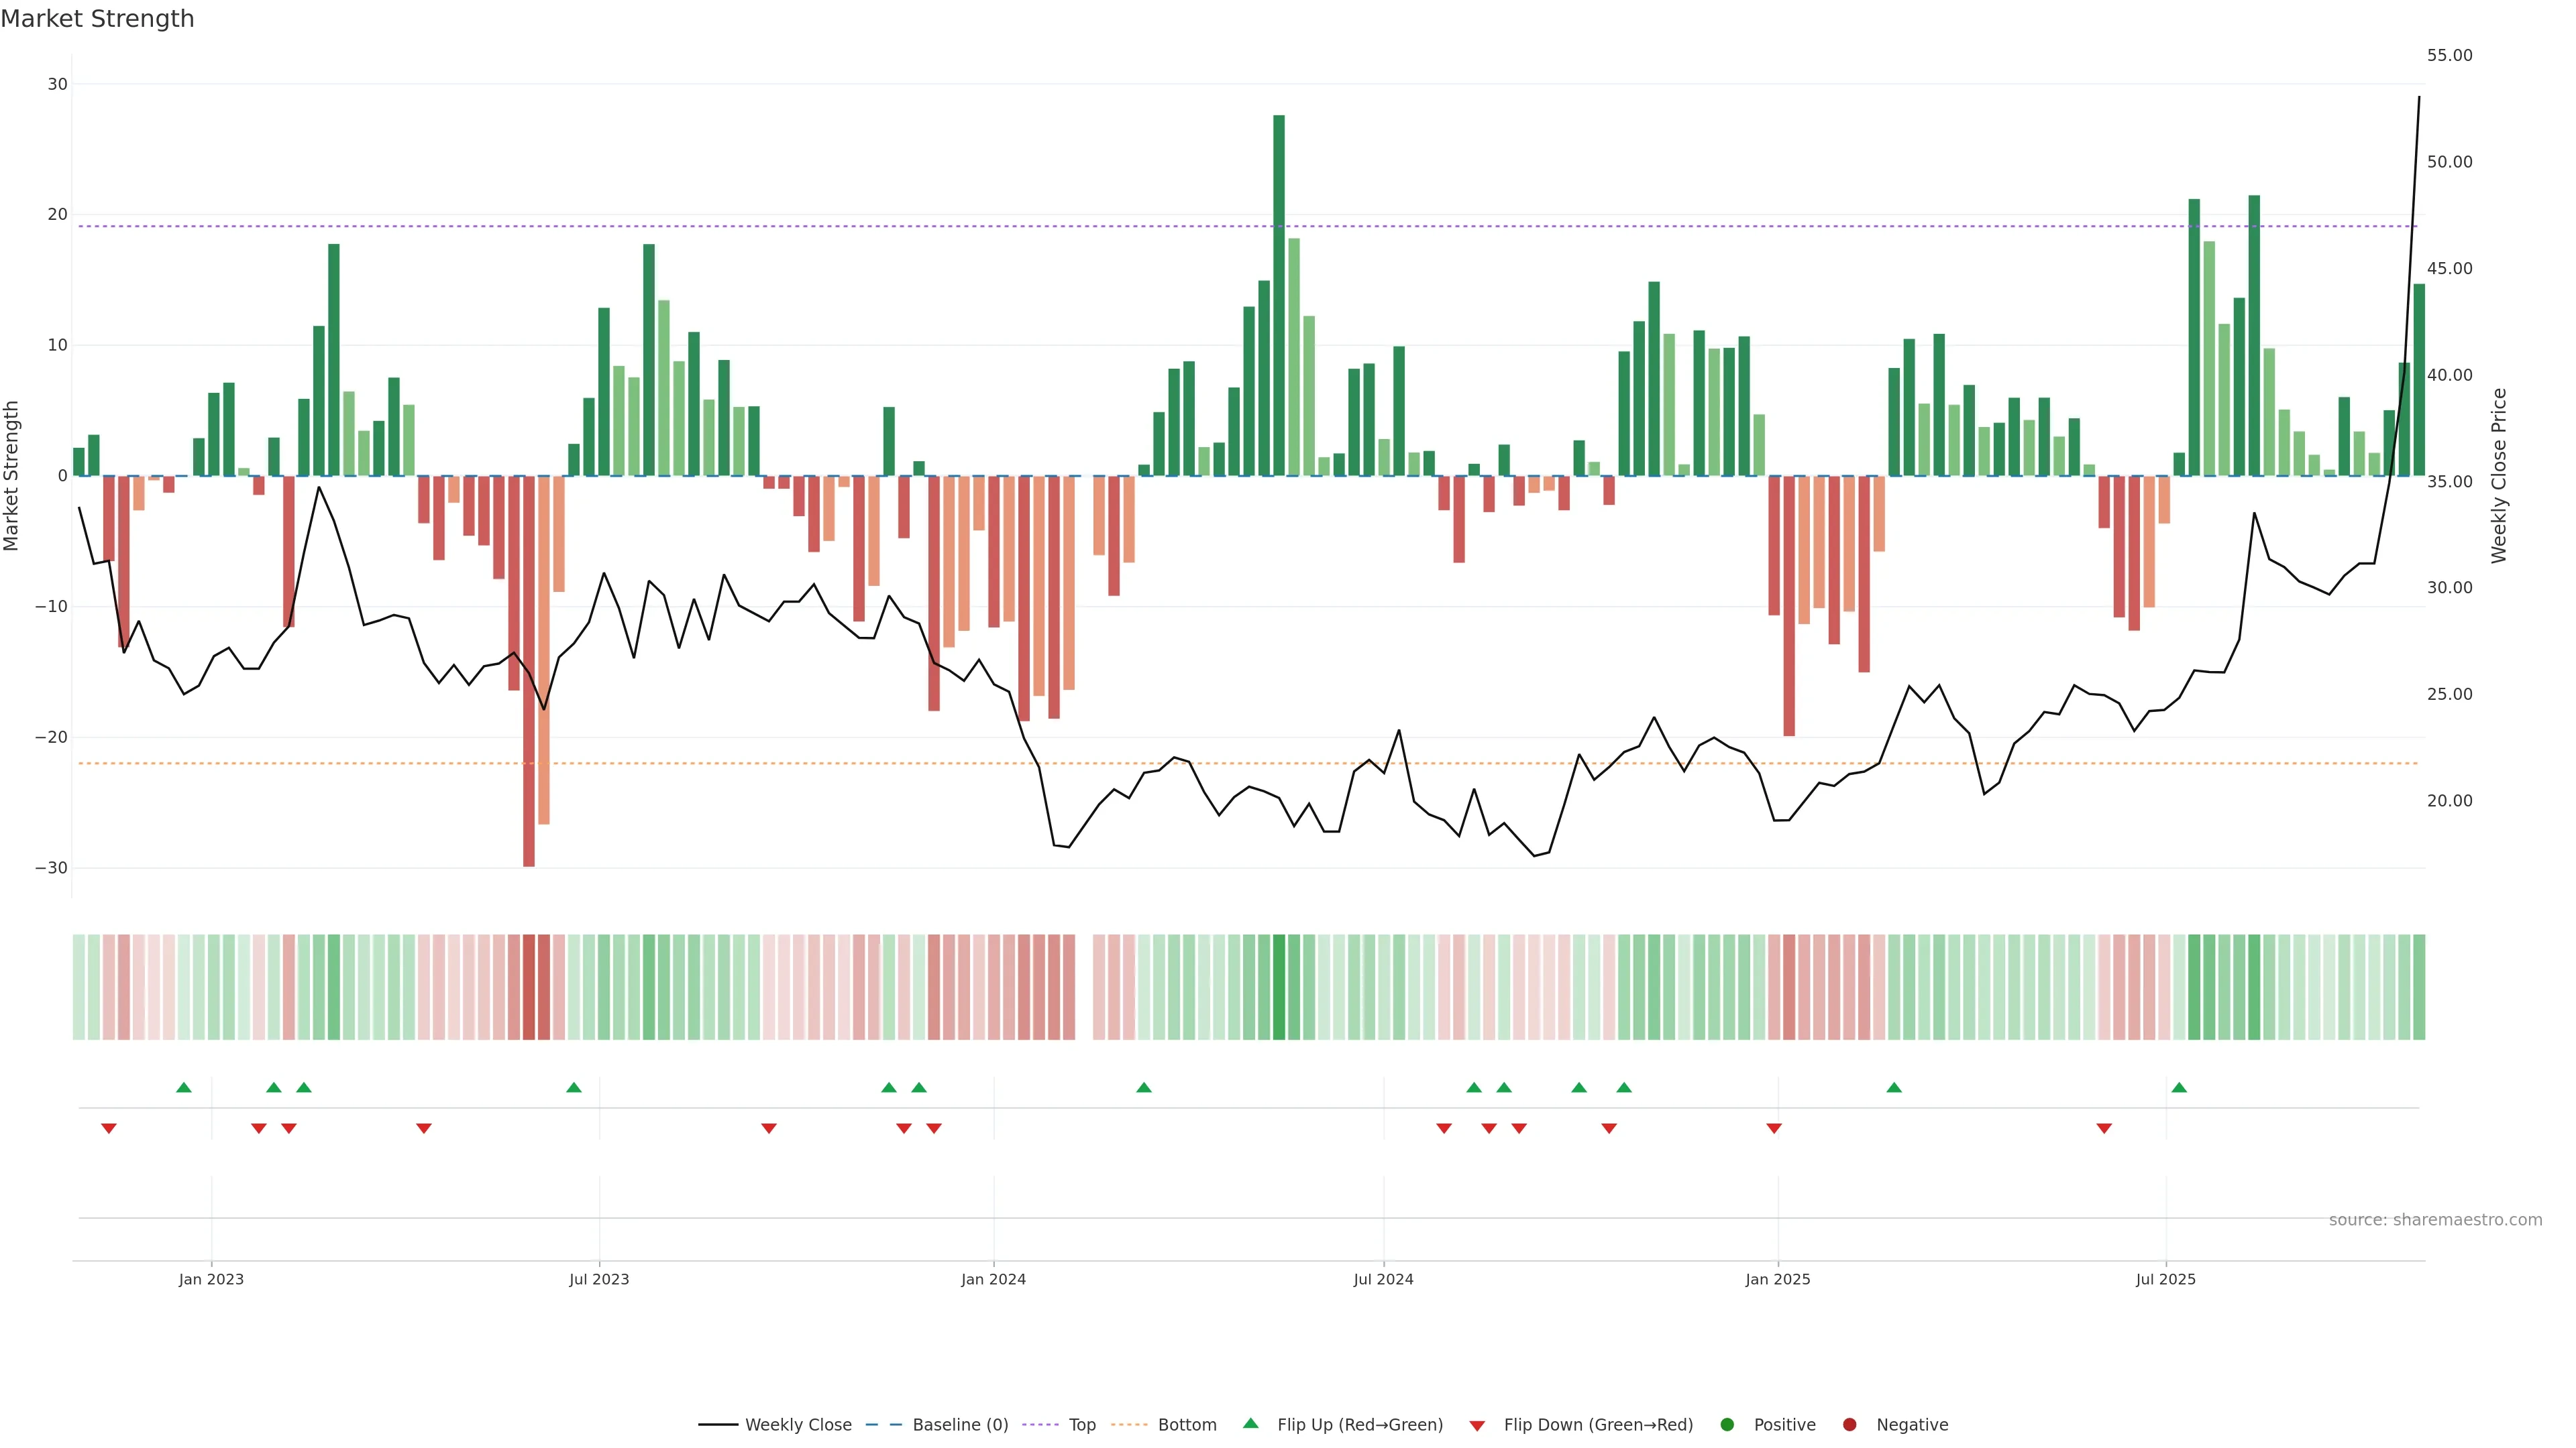
Task: Click the first green flip-up marker before Jan 2023
Action: (184, 1087)
